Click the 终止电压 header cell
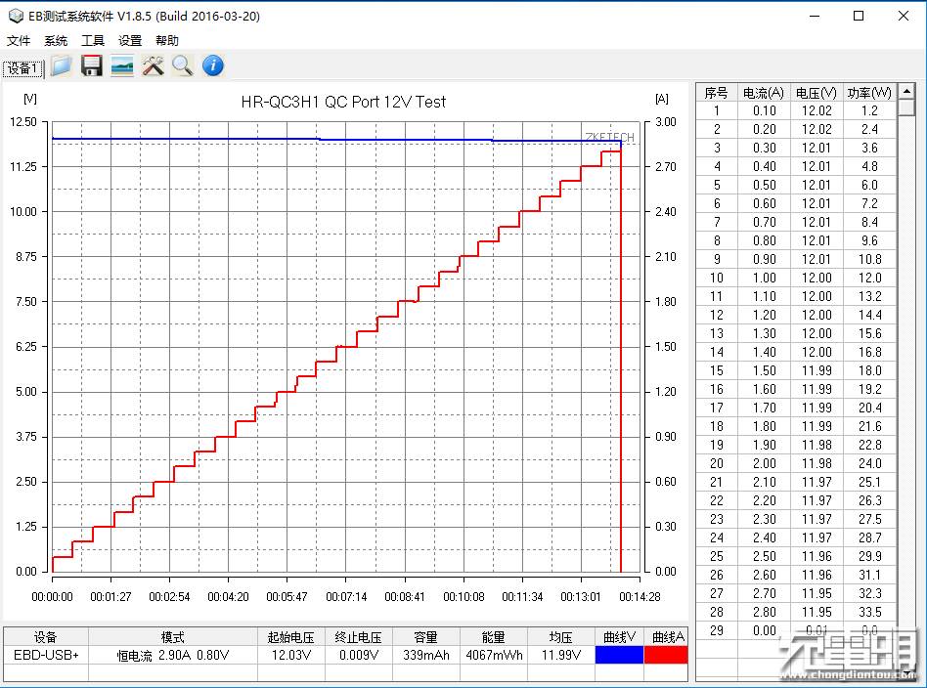The image size is (927, 688). coord(358,636)
